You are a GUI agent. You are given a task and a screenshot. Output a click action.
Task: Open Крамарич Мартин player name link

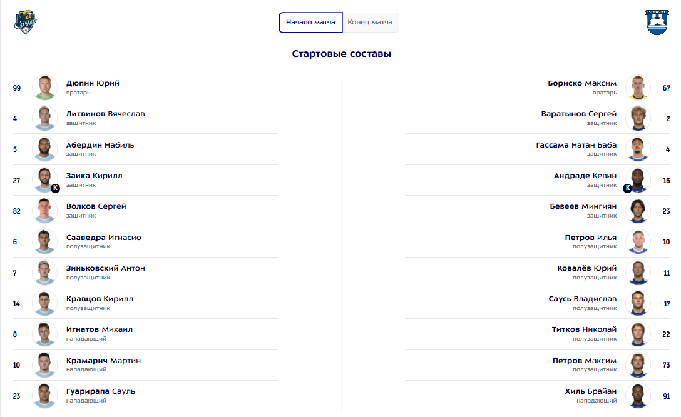[x=103, y=361]
